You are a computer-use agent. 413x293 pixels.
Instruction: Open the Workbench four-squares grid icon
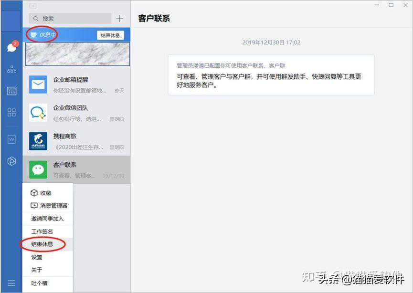click(11, 113)
